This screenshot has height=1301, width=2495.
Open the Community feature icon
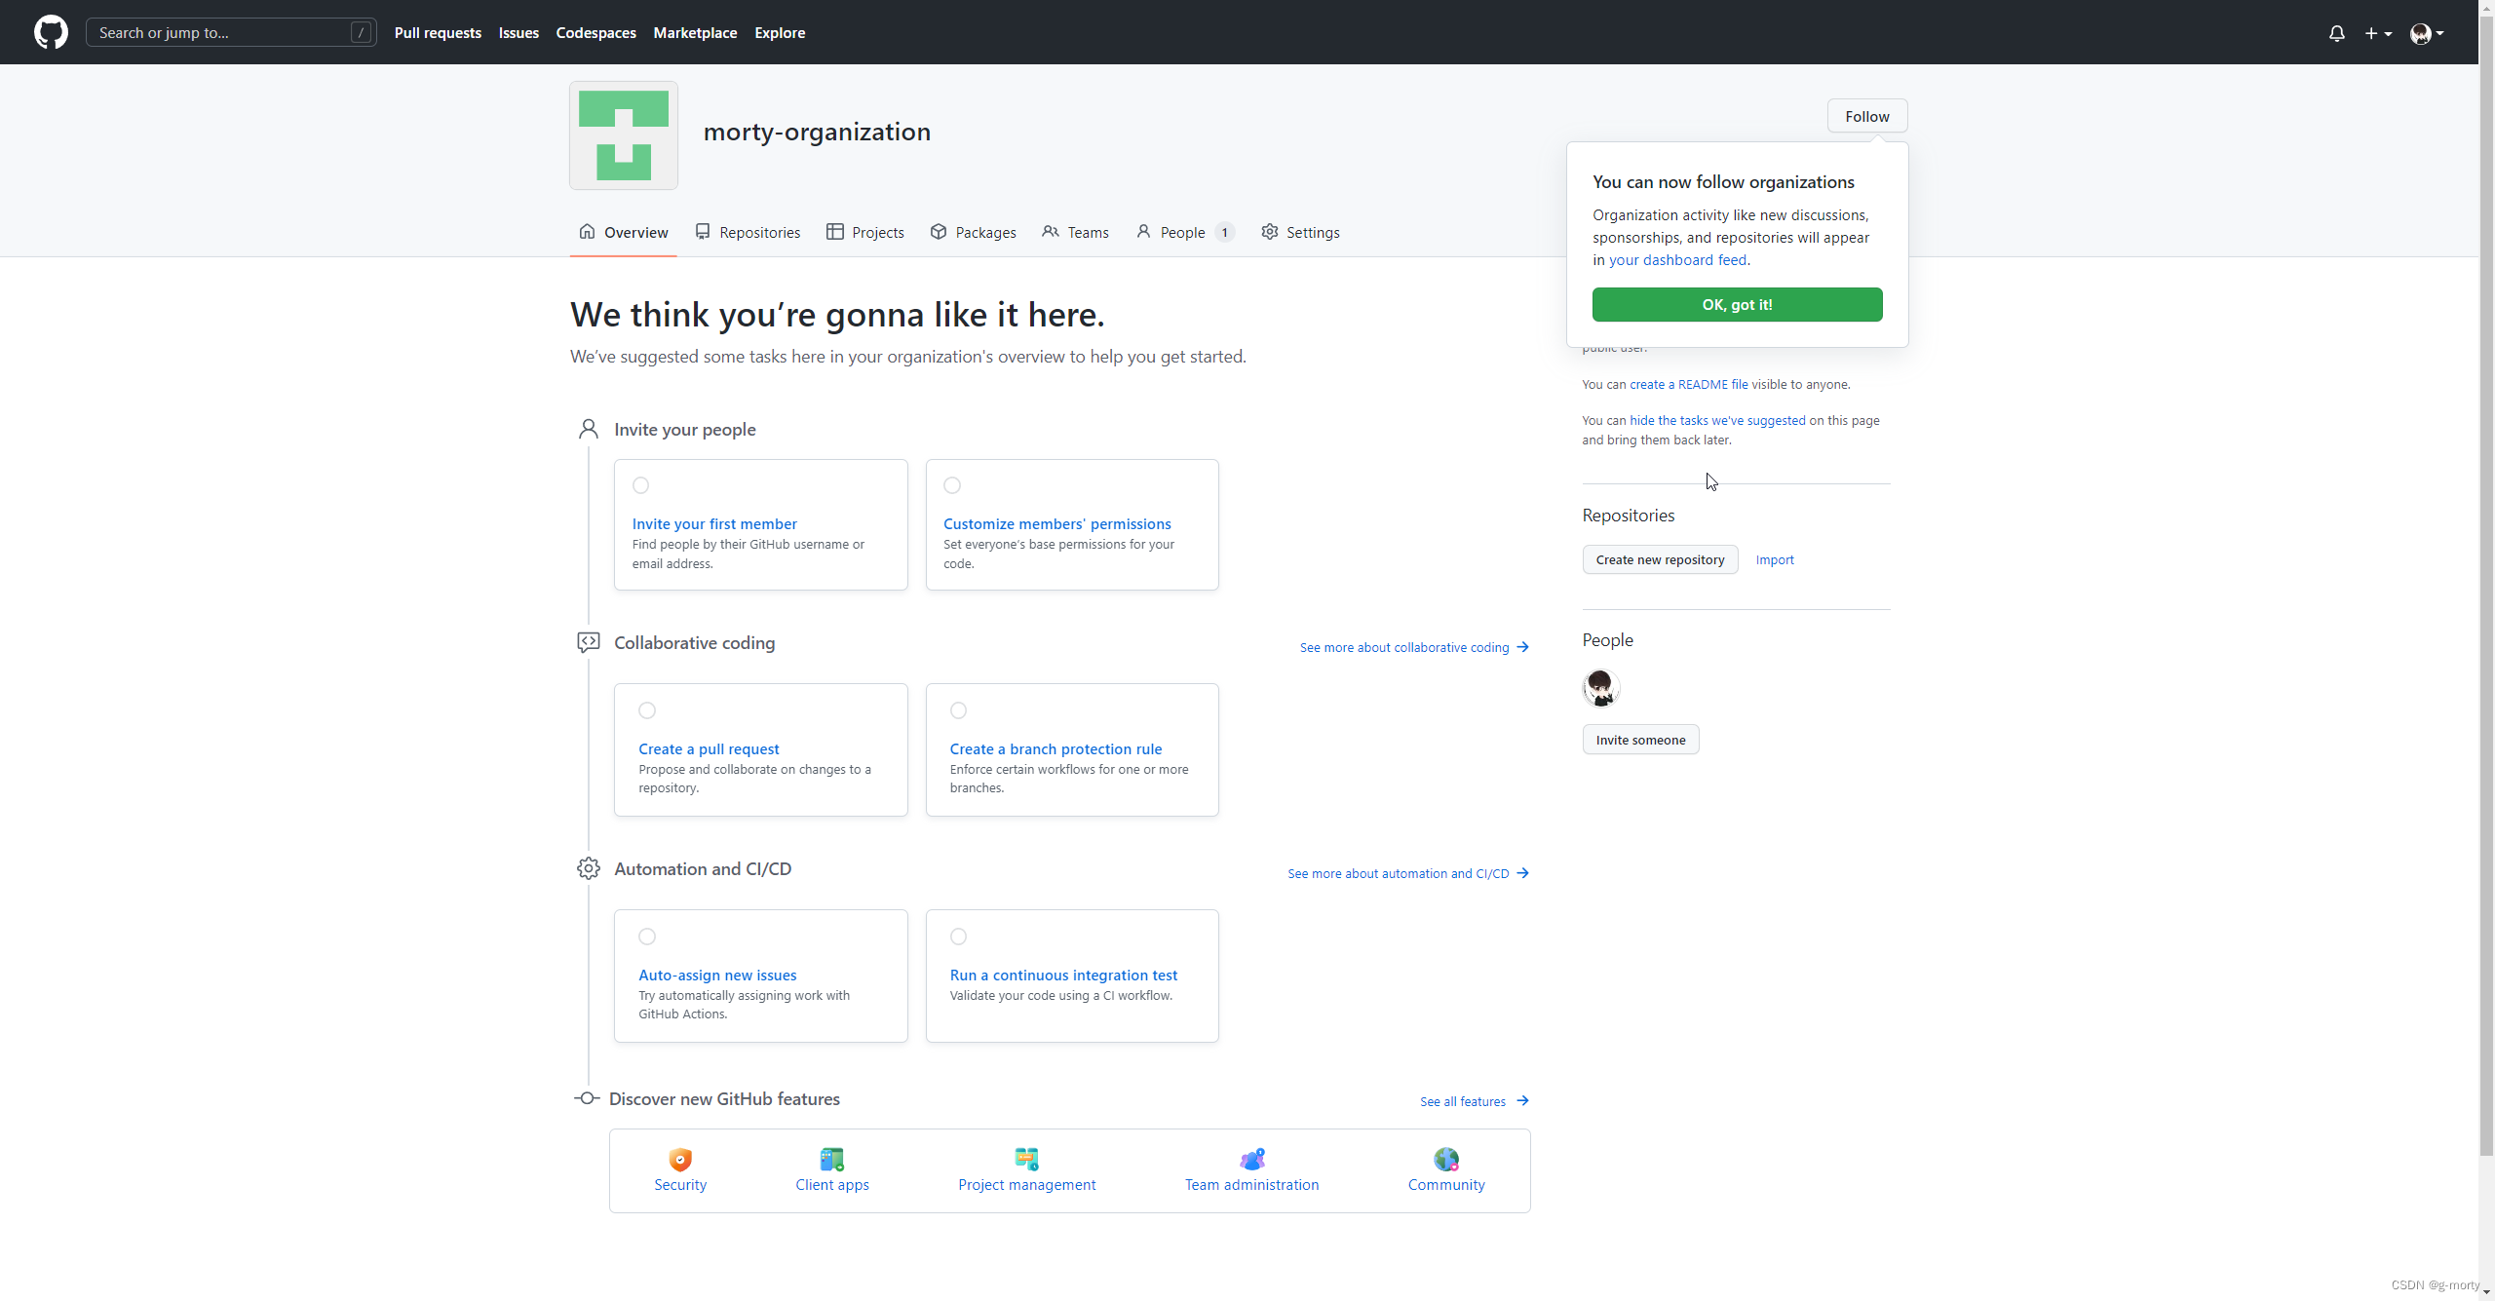pyautogui.click(x=1446, y=1159)
